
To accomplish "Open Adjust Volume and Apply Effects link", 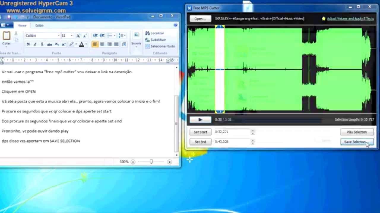I will (x=350, y=18).
